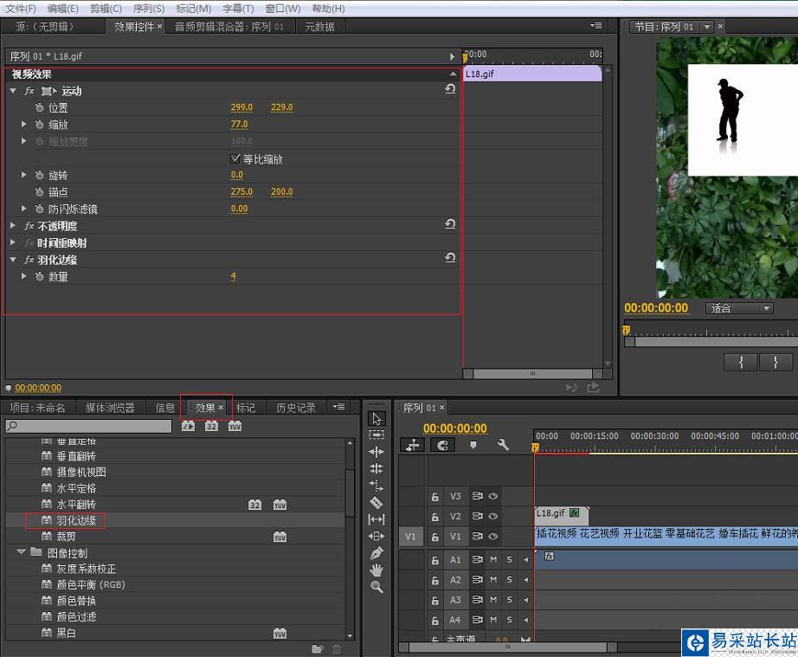The width and height of the screenshot is (798, 657).
Task: Open the 窗口(W) menu
Action: [x=283, y=9]
